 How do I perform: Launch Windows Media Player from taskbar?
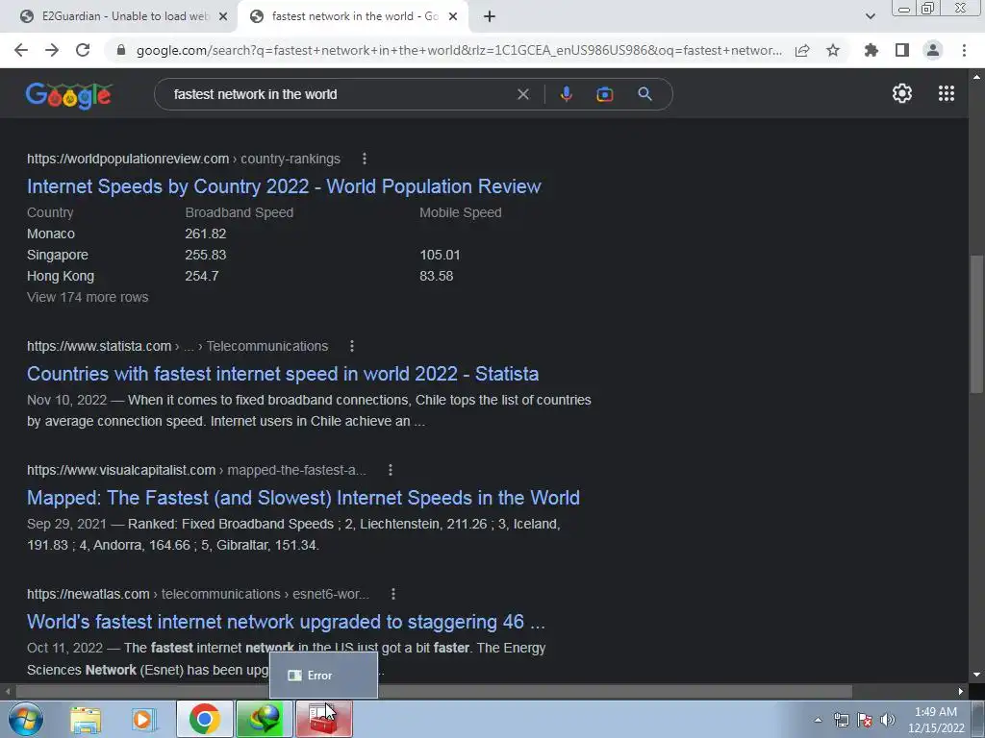point(144,719)
